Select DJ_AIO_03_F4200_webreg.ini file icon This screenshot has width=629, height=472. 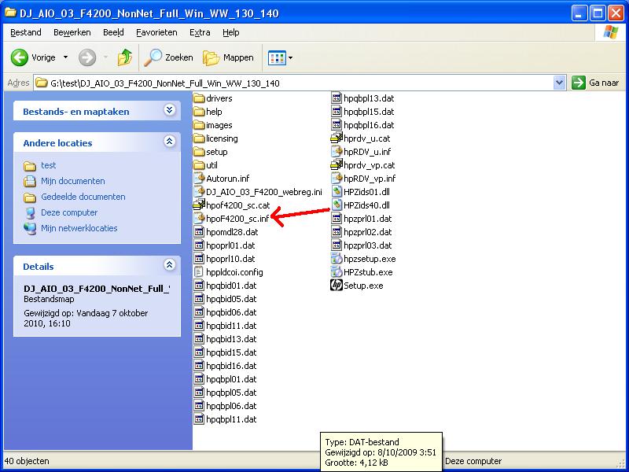pyautogui.click(x=199, y=191)
